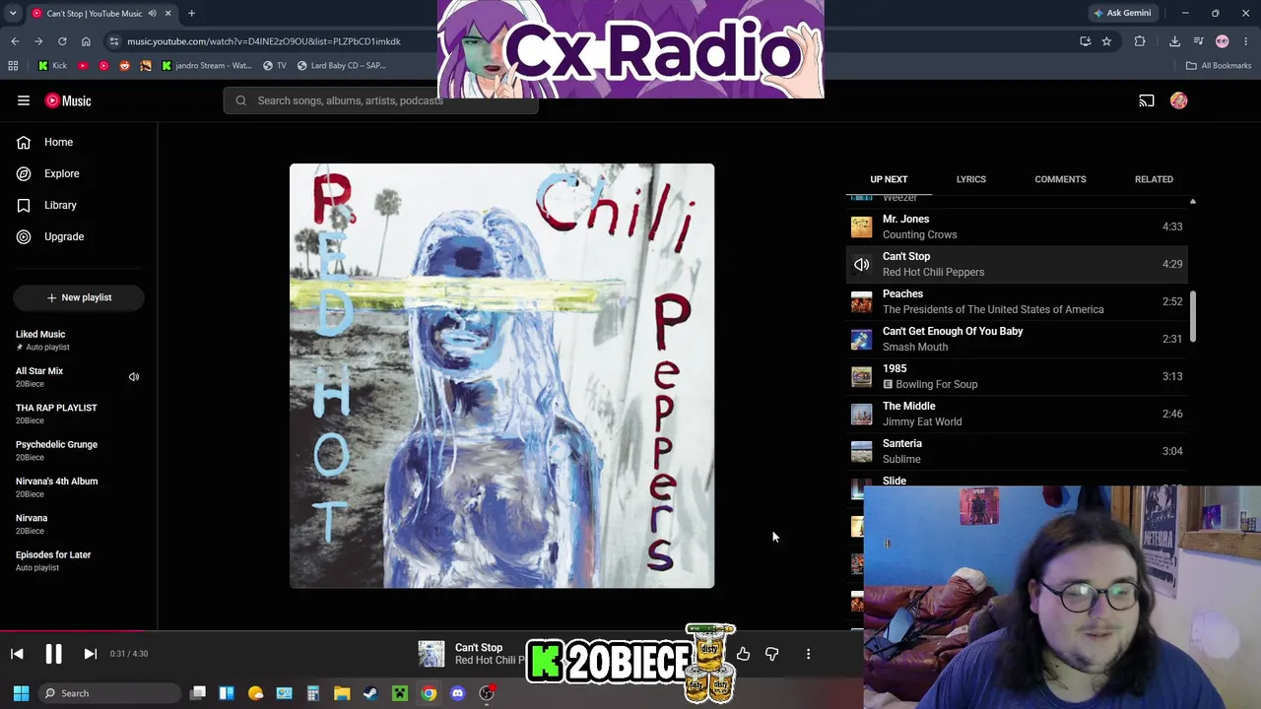Go to Home in the sidebar

click(x=44, y=142)
